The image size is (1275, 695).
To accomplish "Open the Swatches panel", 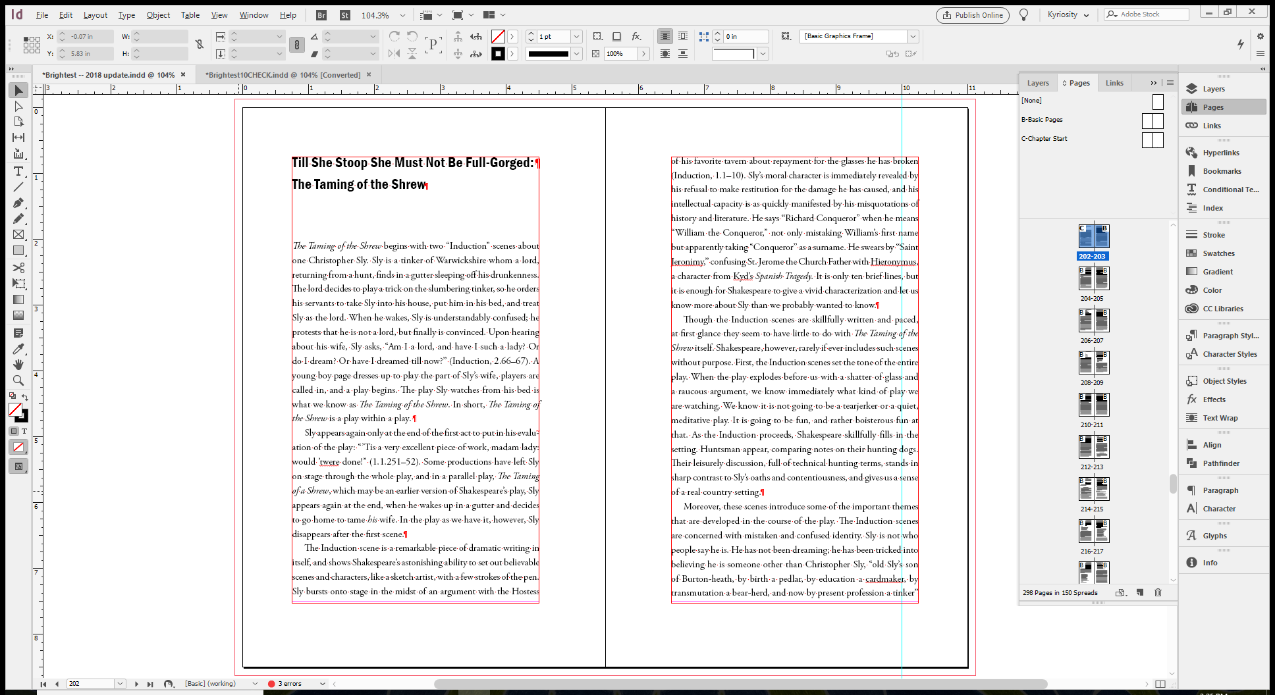I will coord(1224,253).
